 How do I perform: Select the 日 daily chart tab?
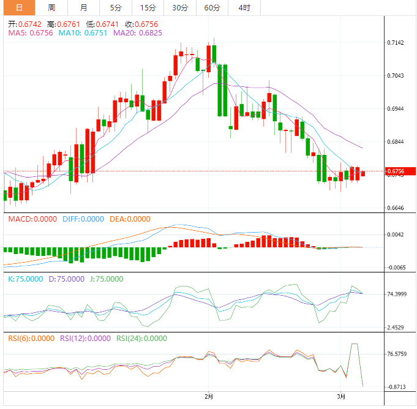(19, 7)
